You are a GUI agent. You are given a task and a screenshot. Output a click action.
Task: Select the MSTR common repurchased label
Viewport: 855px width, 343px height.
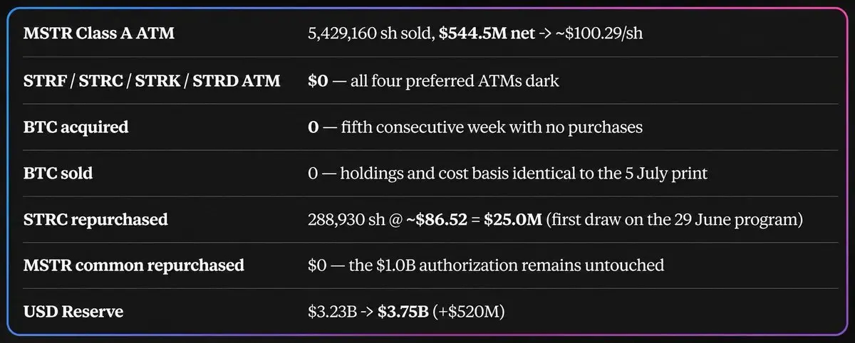click(133, 265)
